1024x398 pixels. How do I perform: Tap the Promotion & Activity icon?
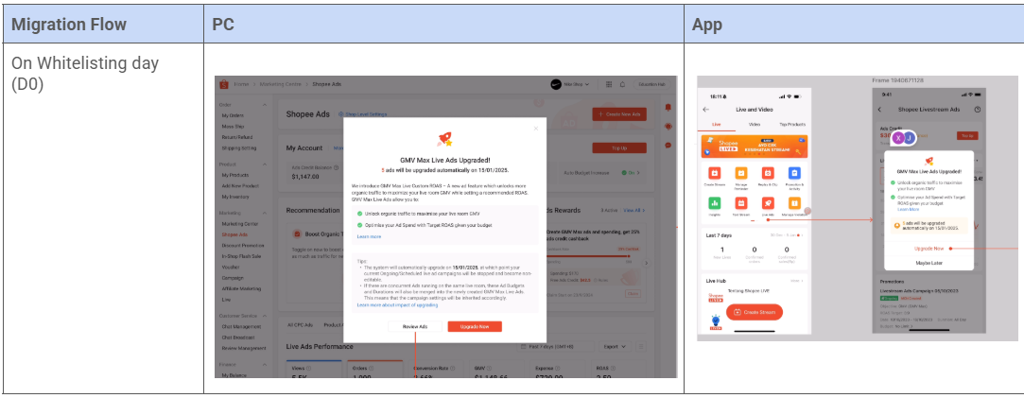pyautogui.click(x=793, y=174)
